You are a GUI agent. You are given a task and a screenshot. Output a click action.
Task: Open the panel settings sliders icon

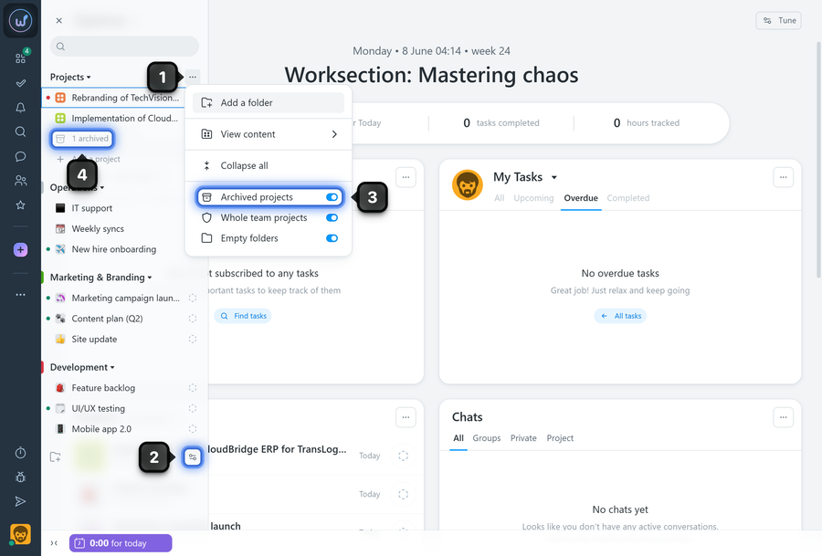193,457
